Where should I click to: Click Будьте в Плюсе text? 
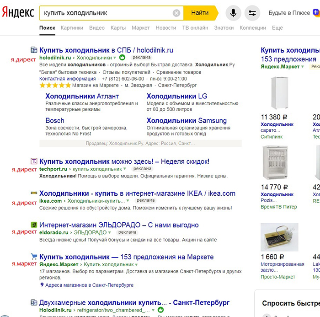tap(289, 13)
